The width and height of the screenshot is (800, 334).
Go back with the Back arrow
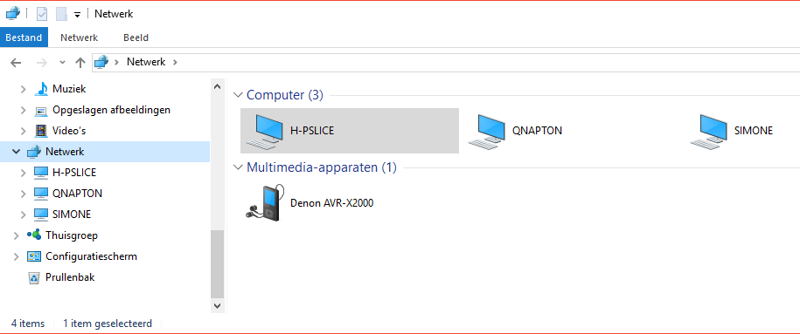(16, 63)
